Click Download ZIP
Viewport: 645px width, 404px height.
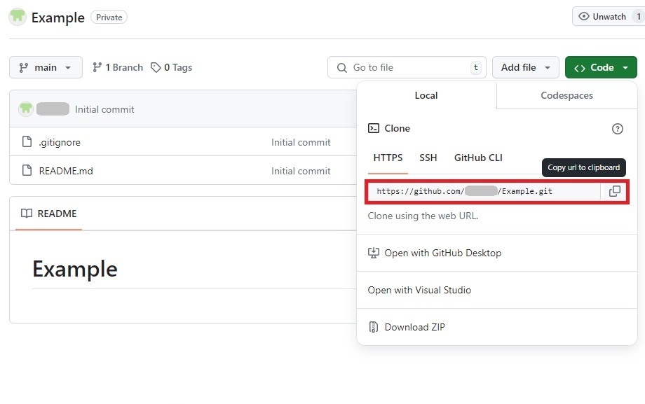[x=414, y=327]
